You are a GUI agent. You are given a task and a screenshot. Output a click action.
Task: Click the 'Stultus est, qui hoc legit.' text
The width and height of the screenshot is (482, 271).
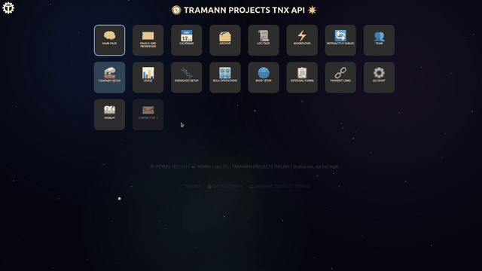tap(316, 166)
